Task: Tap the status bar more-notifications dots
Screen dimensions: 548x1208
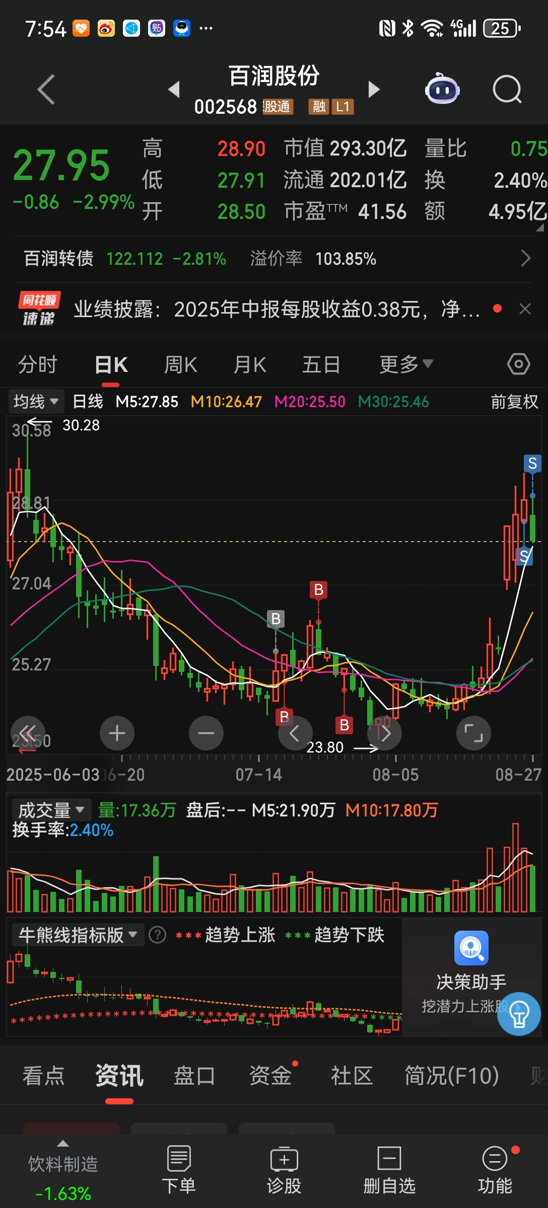Action: [206, 28]
